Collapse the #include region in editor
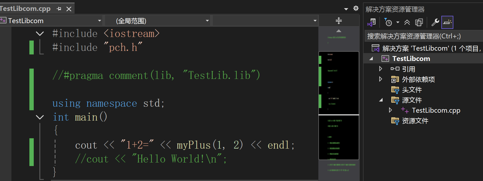 (40, 34)
